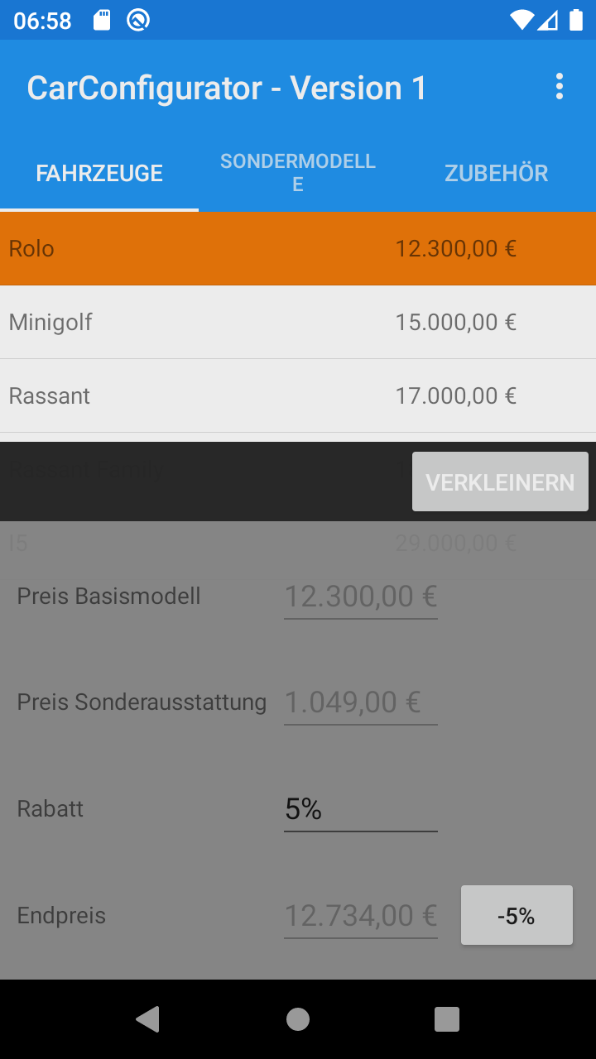Focus the Rabatt 5% input field
The image size is (596, 1059).
coord(360,808)
